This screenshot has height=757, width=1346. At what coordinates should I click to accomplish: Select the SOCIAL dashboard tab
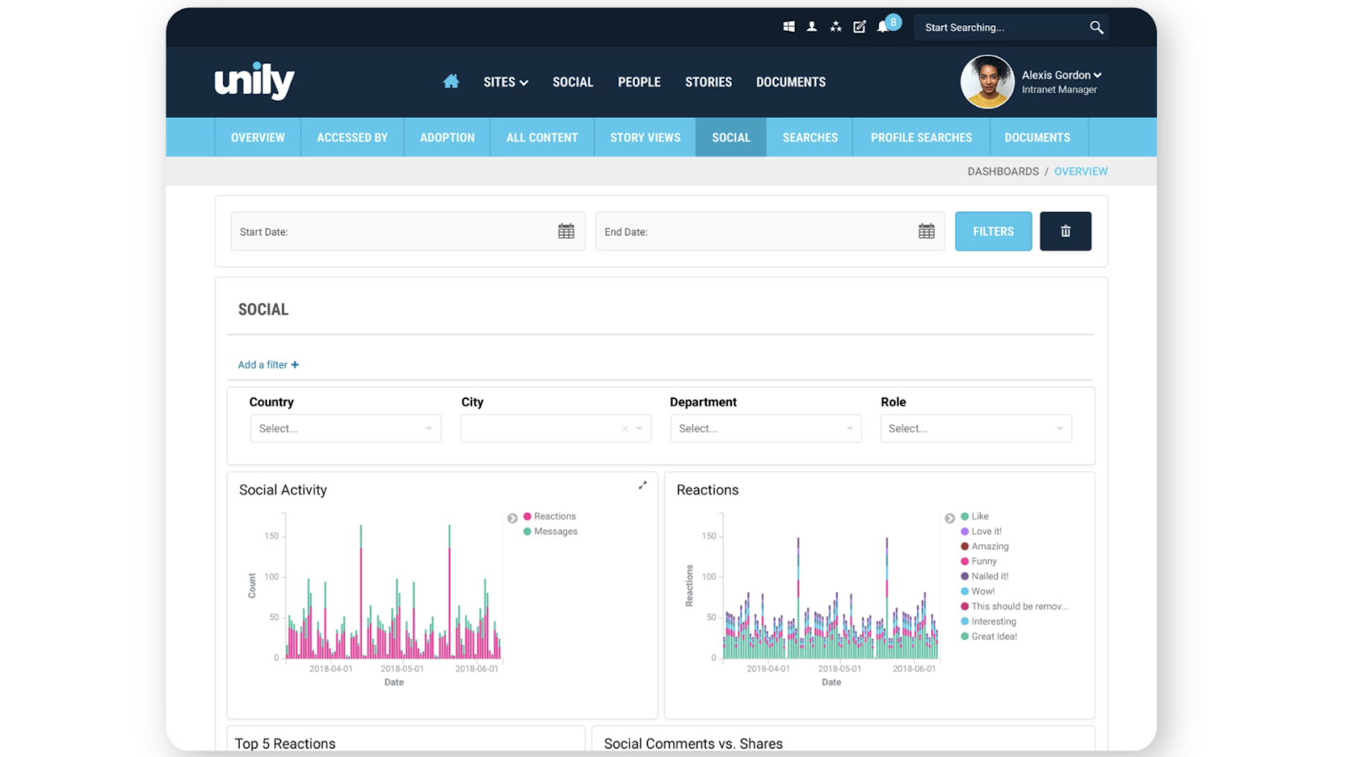click(731, 137)
